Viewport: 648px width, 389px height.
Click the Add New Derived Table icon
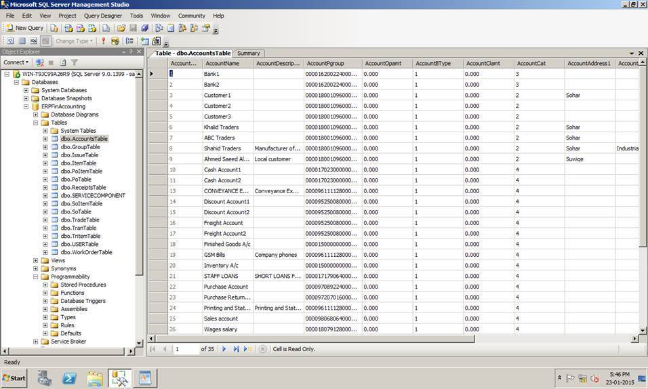pyautogui.click(x=156, y=41)
